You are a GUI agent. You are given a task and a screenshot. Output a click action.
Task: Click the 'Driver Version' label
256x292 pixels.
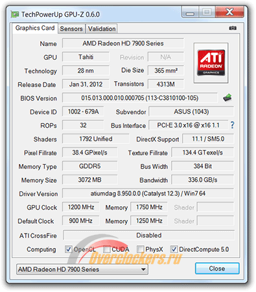[x=38, y=194]
